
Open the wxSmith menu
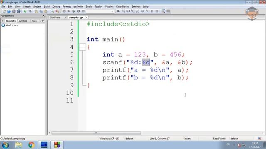[78, 7]
